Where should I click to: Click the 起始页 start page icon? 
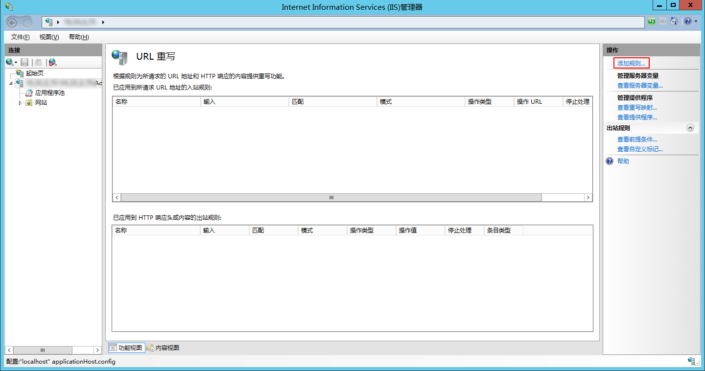tap(20, 73)
